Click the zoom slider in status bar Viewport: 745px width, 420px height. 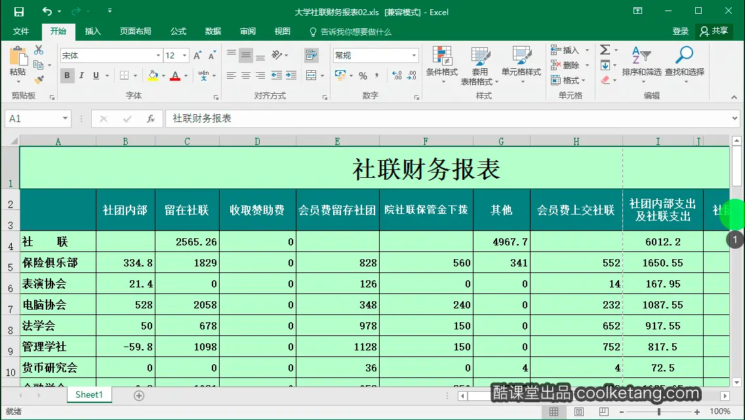point(659,411)
